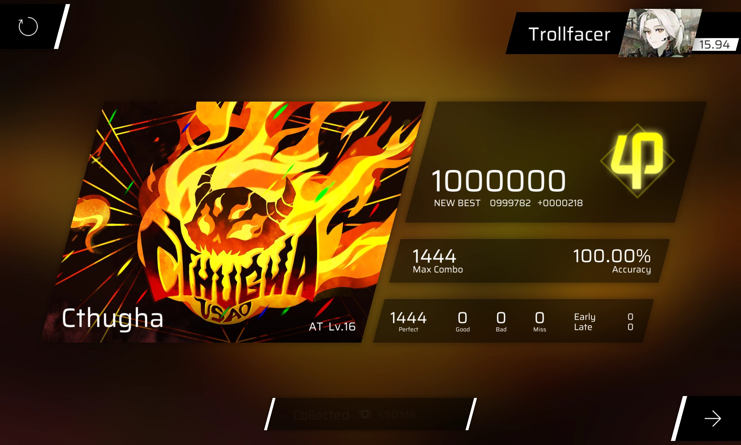Tap the Cthugha song illustration

click(x=233, y=222)
